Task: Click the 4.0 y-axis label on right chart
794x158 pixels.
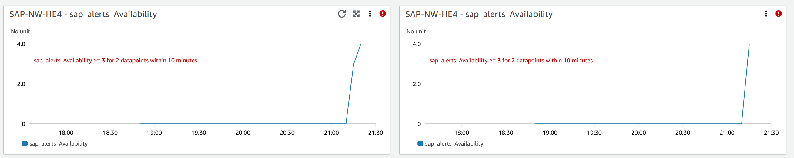Action: [417, 44]
